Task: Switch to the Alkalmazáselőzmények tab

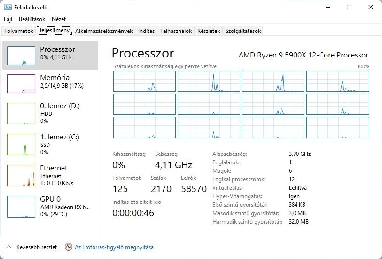Action: 104,31
